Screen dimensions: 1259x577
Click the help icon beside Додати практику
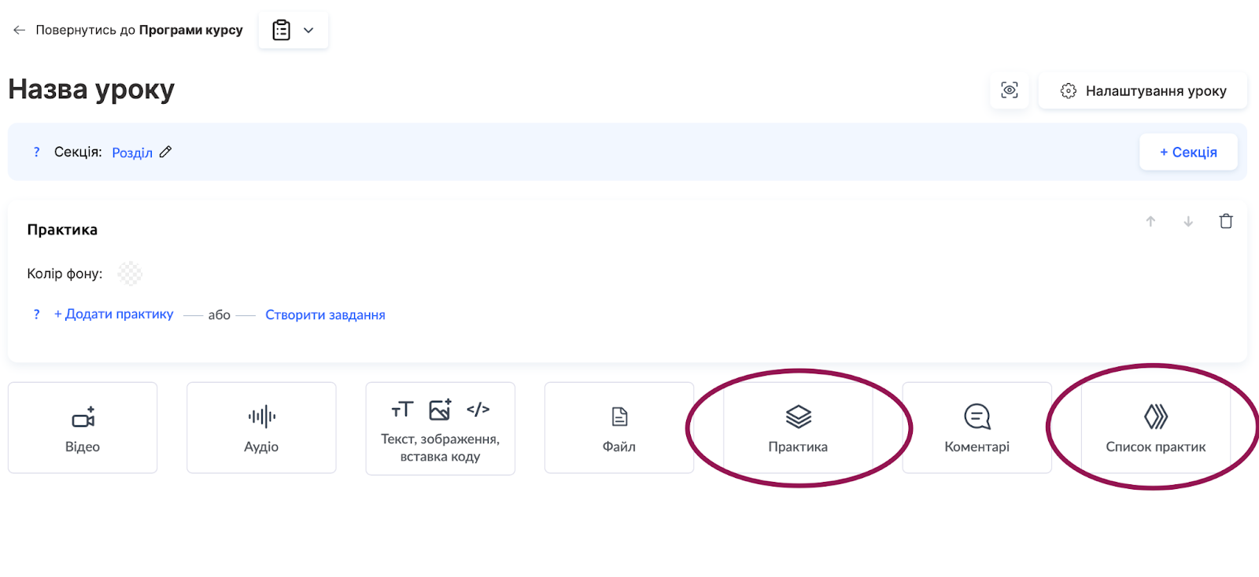(x=36, y=314)
